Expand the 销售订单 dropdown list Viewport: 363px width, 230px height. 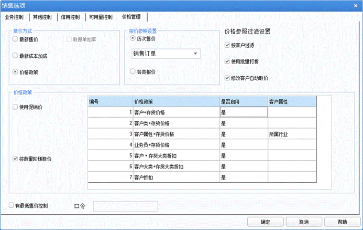point(195,54)
